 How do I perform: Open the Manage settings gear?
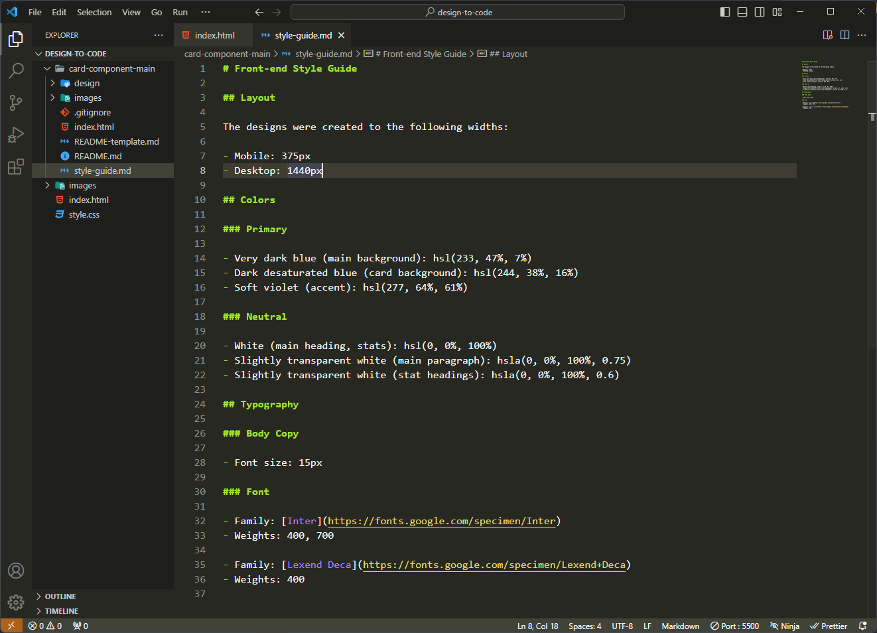[16, 602]
